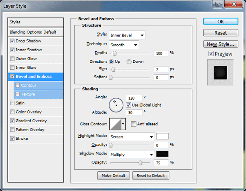The image size is (246, 191).
Task: Open the white Highlight color swatch
Action: pos(162,136)
